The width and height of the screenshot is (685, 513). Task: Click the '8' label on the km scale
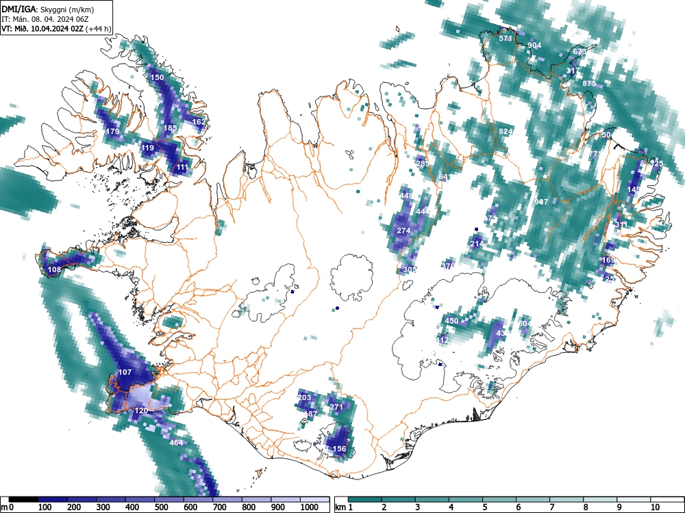click(x=586, y=507)
